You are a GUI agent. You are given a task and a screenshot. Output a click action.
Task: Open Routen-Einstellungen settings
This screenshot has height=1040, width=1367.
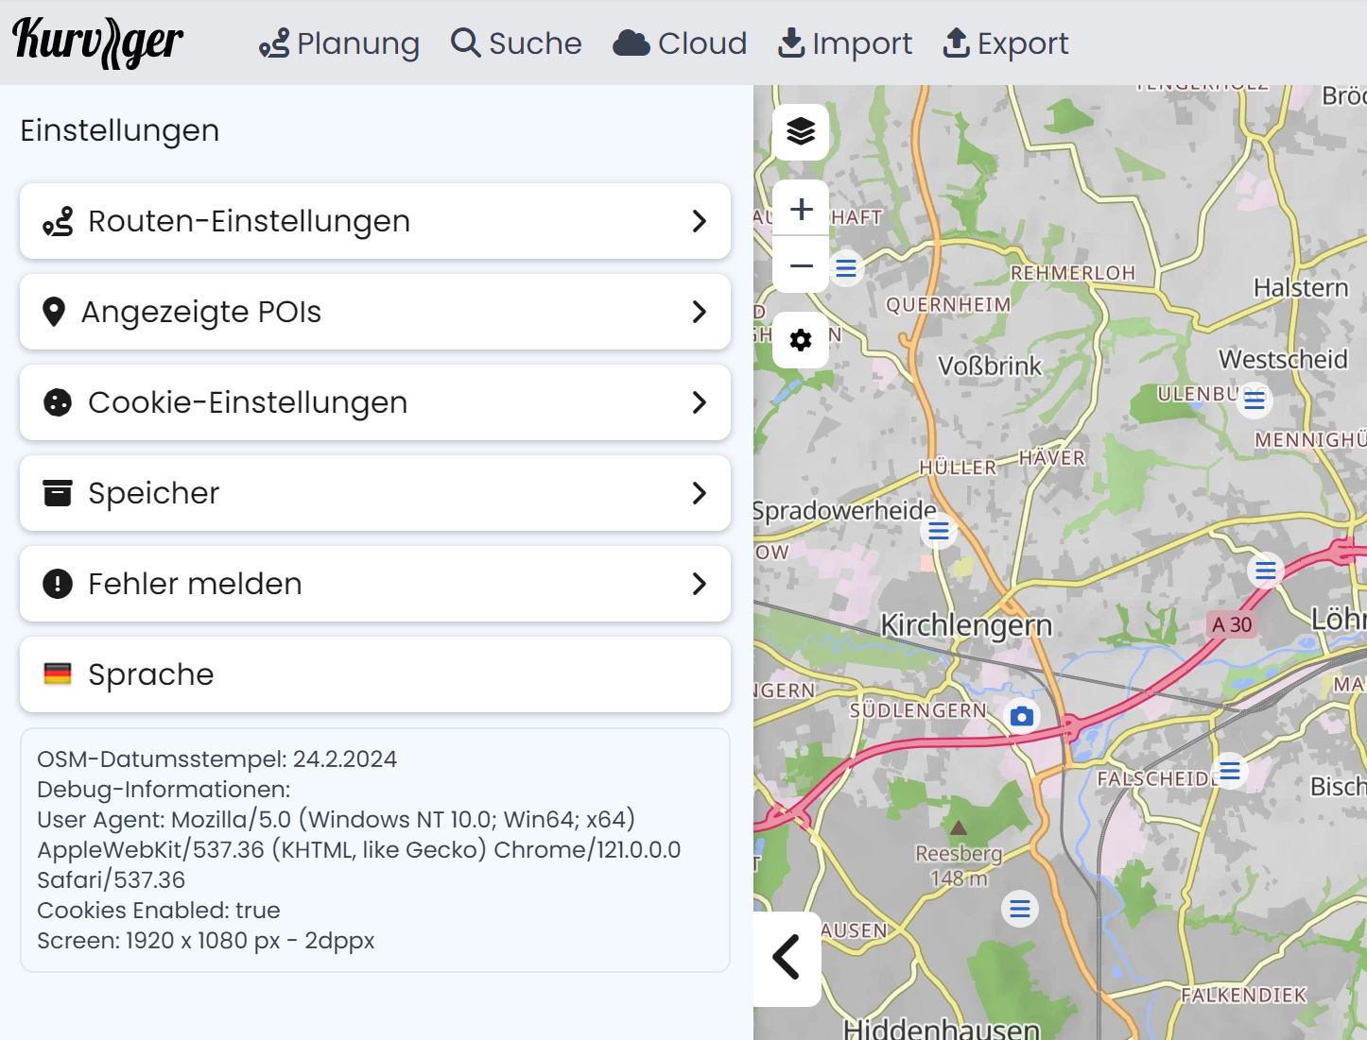[x=375, y=221]
